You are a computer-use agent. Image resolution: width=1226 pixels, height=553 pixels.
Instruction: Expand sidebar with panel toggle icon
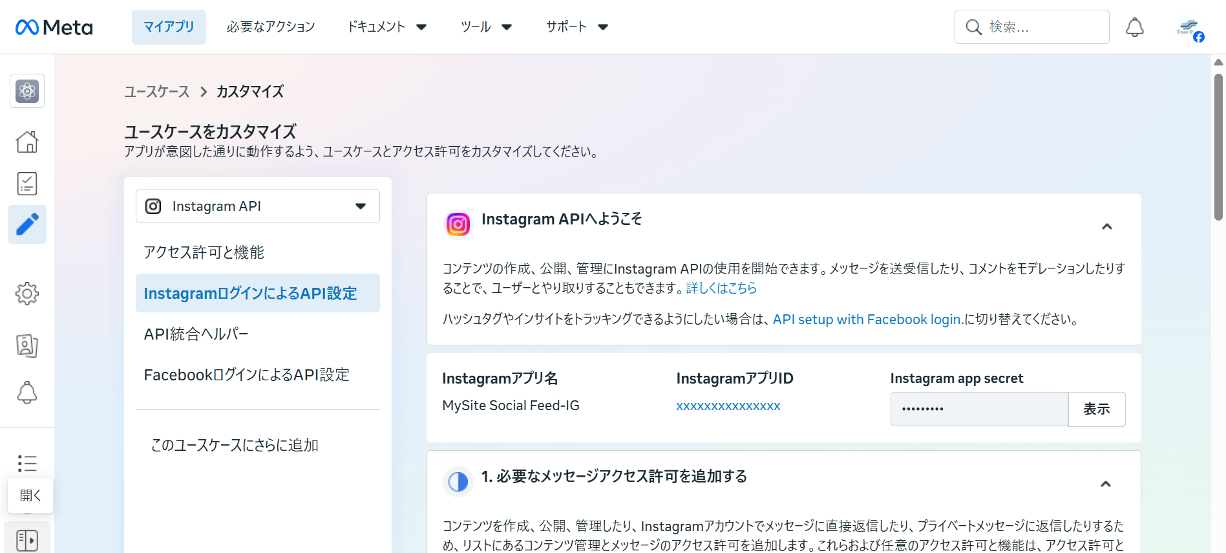[x=27, y=540]
